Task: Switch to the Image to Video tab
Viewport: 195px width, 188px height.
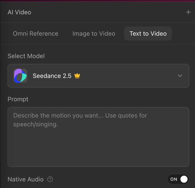Action: [x=94, y=34]
